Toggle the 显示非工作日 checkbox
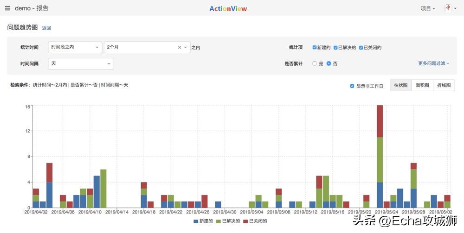The image size is (464, 233). (x=352, y=86)
